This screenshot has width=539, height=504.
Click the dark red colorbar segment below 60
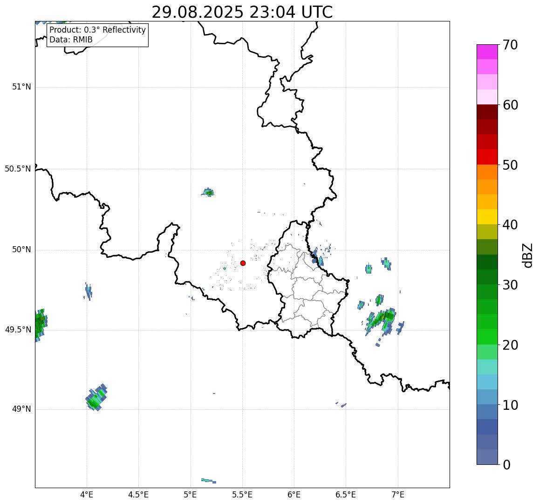point(487,112)
